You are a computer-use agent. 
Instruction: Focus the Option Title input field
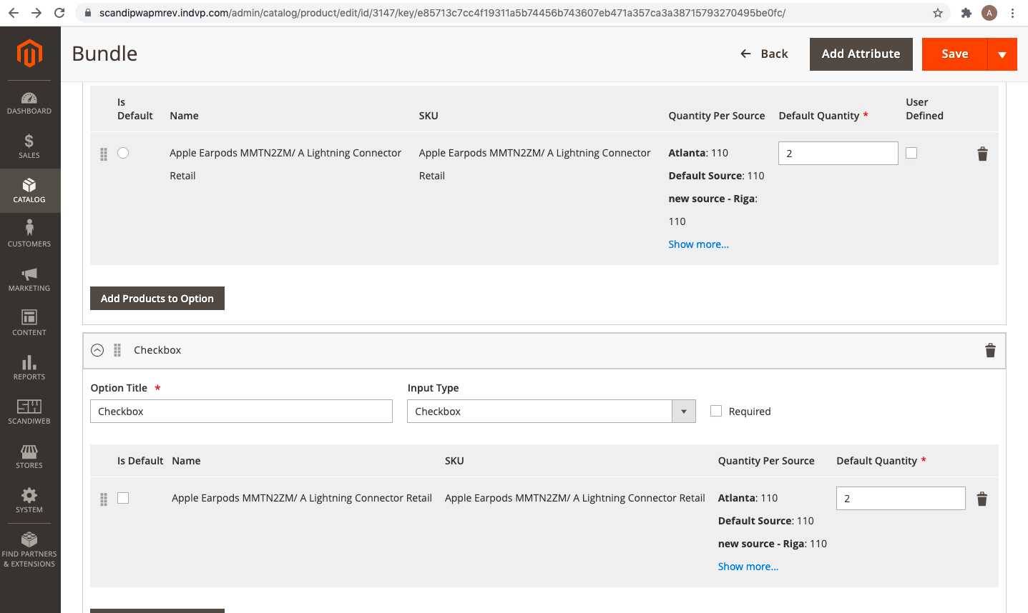coord(241,412)
